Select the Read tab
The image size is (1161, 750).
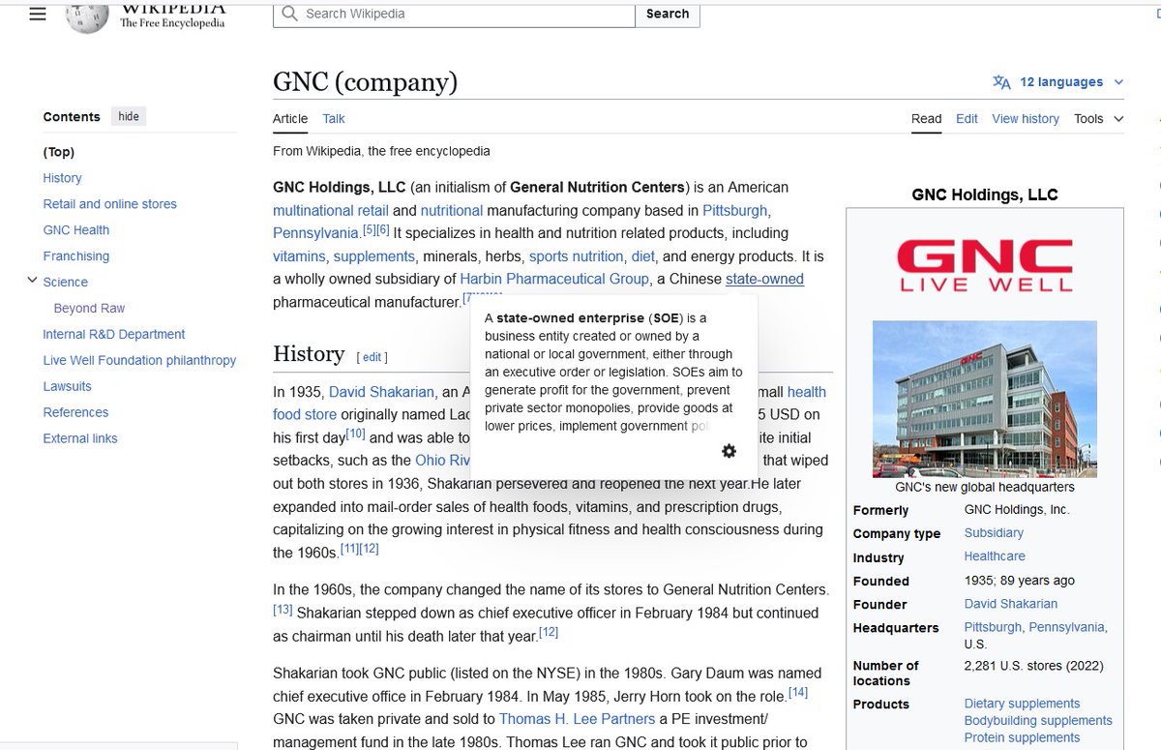(926, 119)
